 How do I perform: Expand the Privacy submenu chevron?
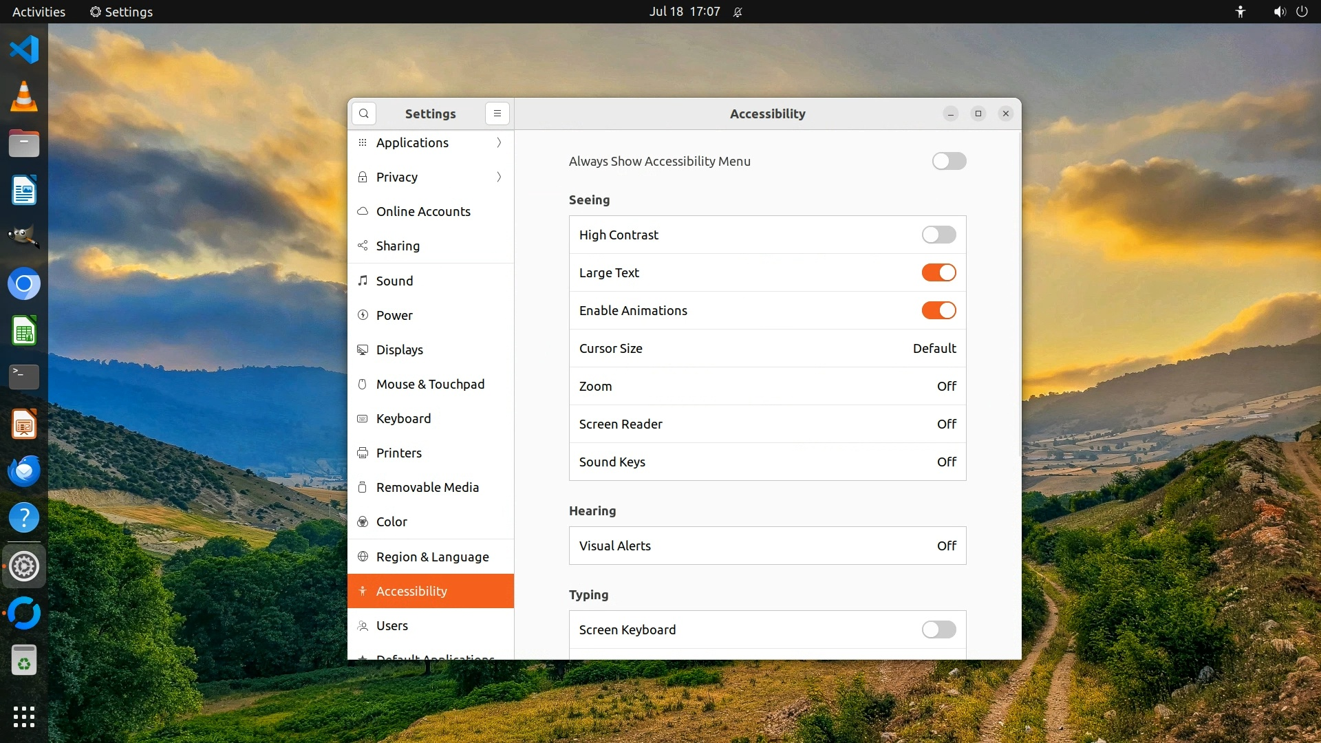[499, 177]
